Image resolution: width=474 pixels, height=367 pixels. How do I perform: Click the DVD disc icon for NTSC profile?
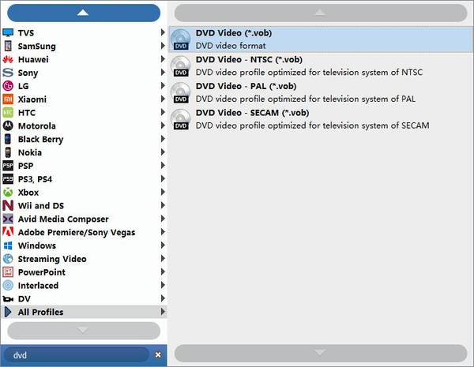[x=180, y=66]
